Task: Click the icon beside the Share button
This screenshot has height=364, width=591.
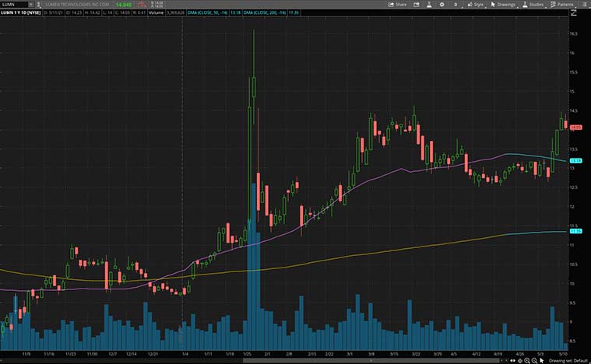Action: (415, 4)
